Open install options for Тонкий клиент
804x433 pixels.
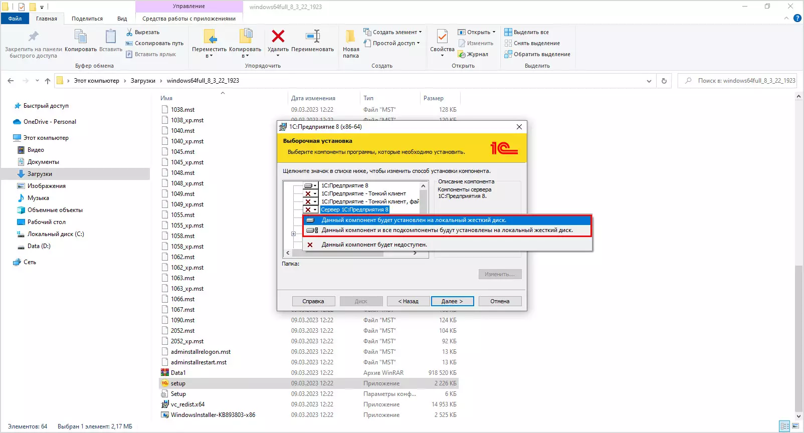[x=311, y=193]
